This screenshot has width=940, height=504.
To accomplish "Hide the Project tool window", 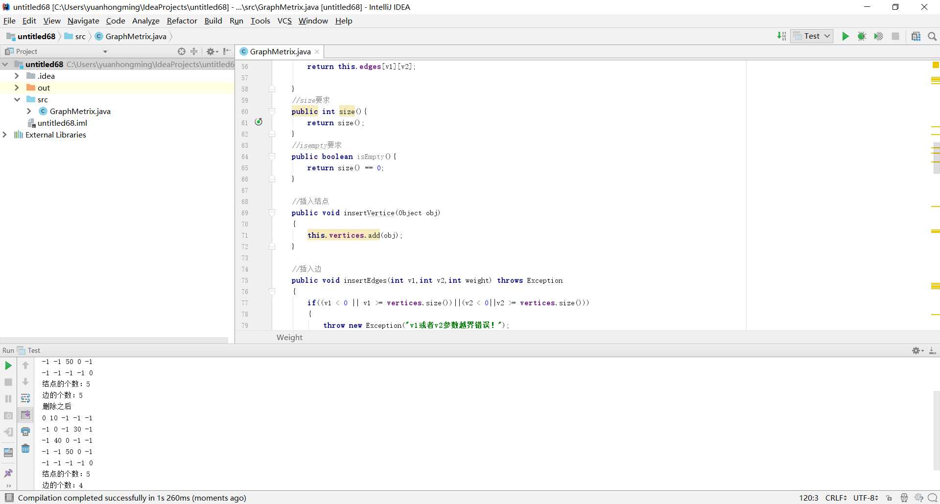I will click(227, 51).
